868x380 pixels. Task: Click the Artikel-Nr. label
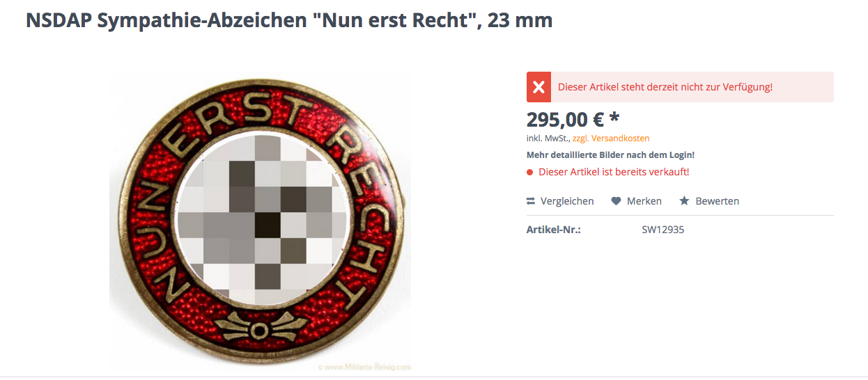pos(554,230)
